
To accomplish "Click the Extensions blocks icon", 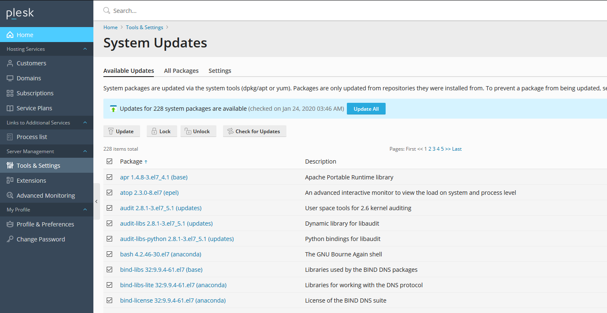I will pyautogui.click(x=10, y=181).
